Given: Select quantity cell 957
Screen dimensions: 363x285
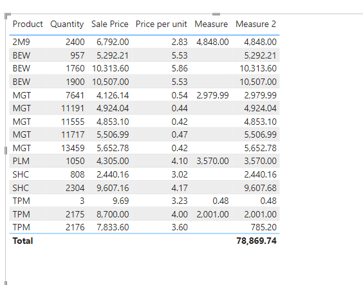Looking at the screenshot, I should tap(77, 55).
